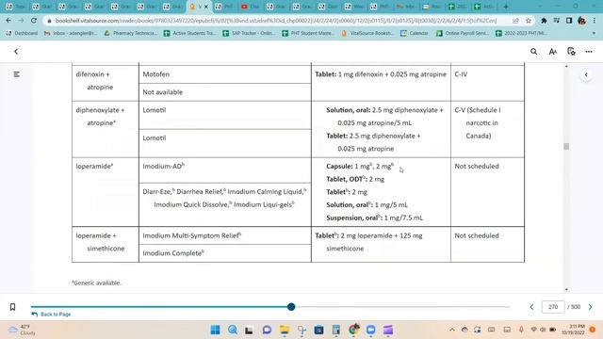Click the reading progress slider handle
The width and height of the screenshot is (603, 339).
pos(291,307)
